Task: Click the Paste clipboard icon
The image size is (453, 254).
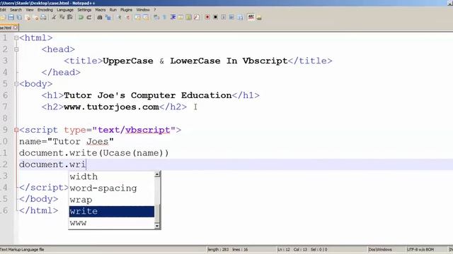Action: point(69,17)
